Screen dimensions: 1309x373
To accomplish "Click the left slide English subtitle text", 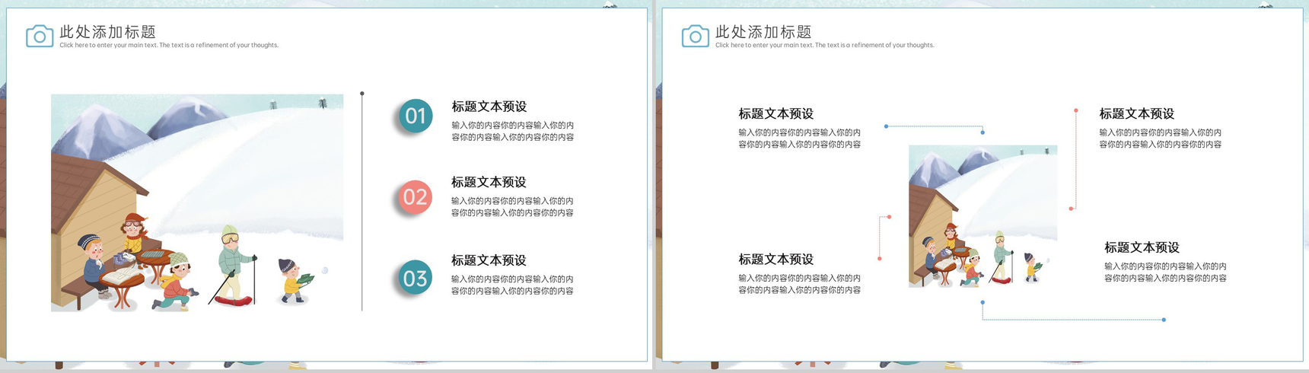I will (169, 46).
